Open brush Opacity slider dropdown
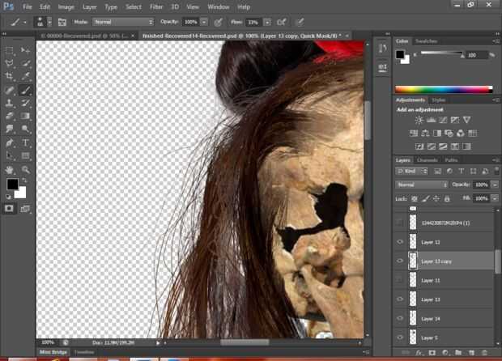 [203, 22]
